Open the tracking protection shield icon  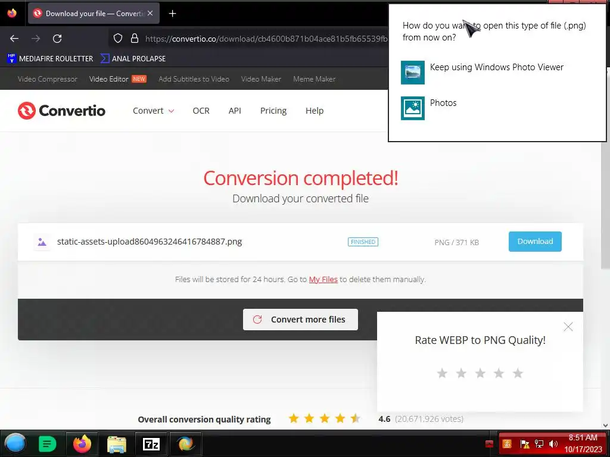click(x=118, y=38)
